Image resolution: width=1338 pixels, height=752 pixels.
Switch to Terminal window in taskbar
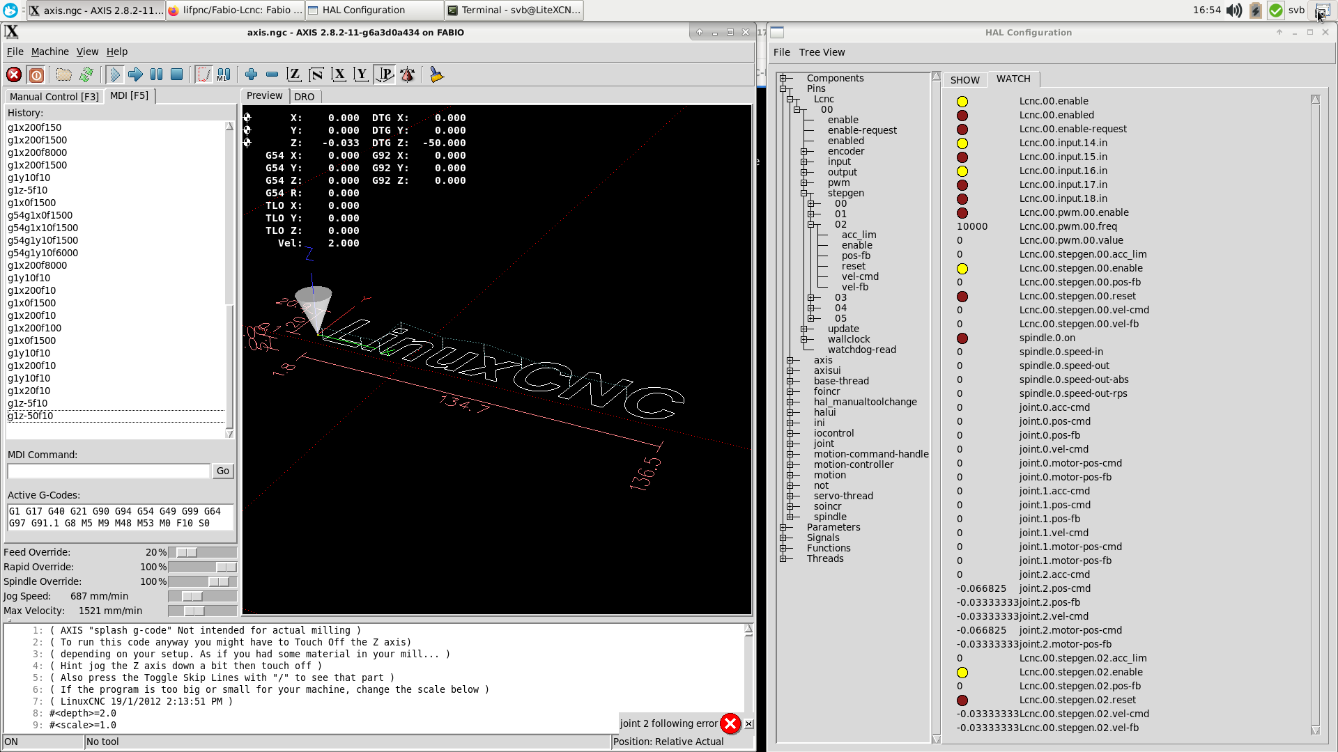(x=514, y=10)
